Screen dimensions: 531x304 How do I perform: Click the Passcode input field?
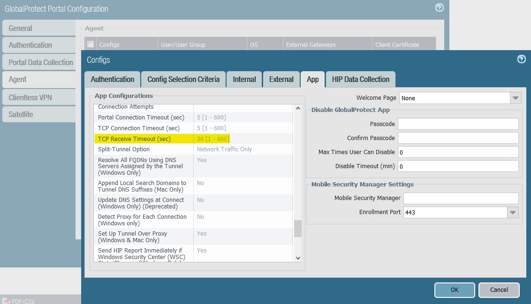coord(458,124)
